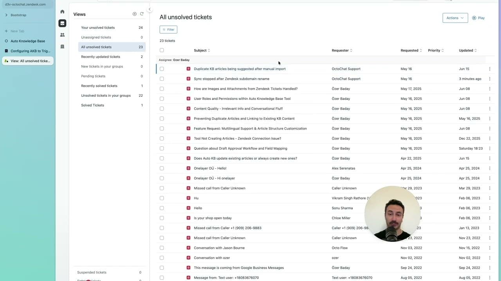The image size is (501, 281).
Task: Click requester Alex Serenatas
Action: pos(343,168)
